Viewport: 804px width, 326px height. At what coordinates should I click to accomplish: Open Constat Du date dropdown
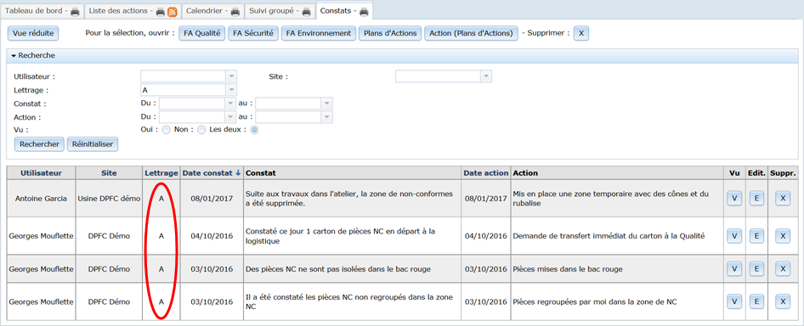pyautogui.click(x=231, y=104)
